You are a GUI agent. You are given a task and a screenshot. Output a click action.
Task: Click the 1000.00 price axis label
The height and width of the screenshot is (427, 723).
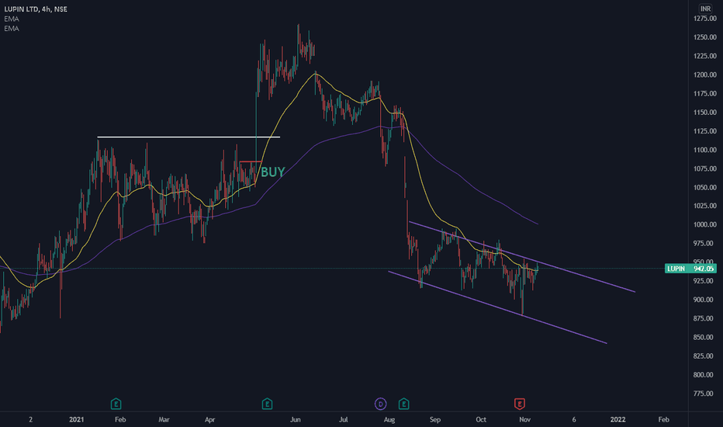coord(705,225)
